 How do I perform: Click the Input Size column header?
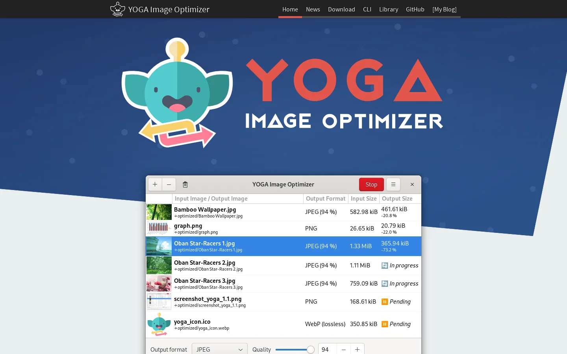pos(364,199)
